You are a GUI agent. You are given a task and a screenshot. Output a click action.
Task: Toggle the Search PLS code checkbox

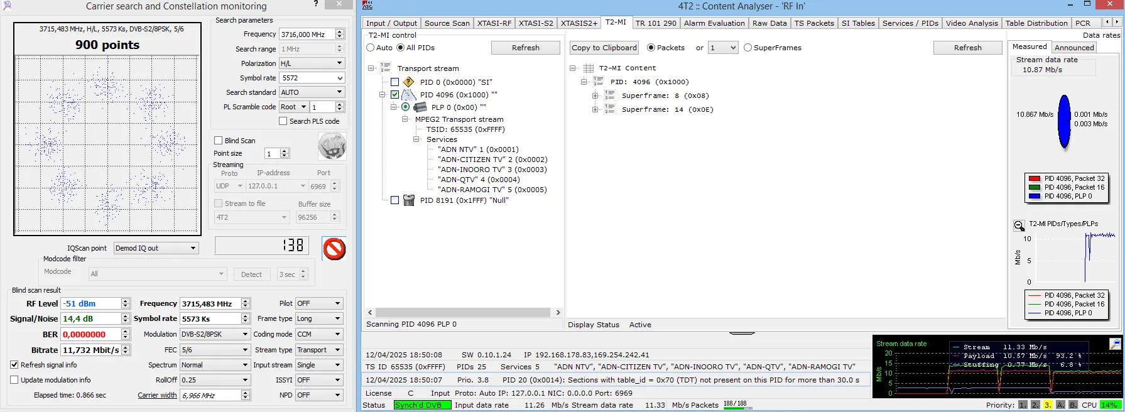point(283,121)
